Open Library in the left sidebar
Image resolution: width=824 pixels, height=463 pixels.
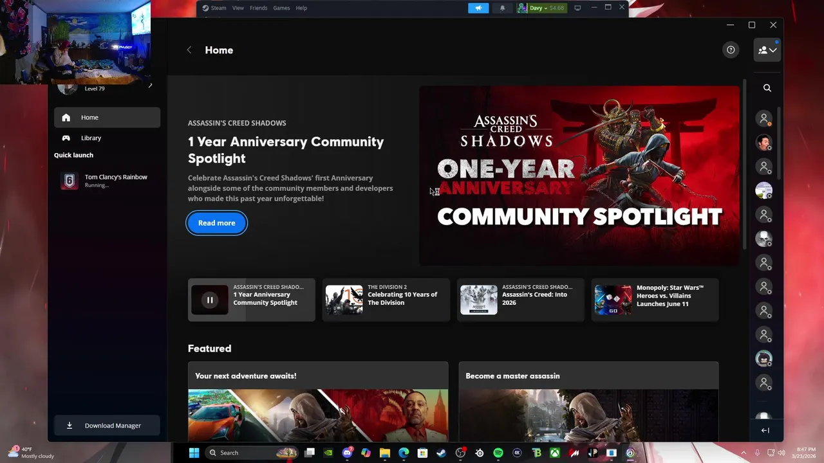(x=107, y=138)
